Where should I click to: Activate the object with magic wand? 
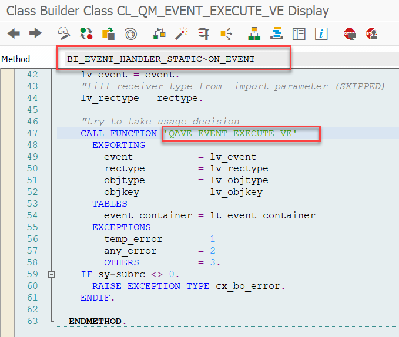181,33
